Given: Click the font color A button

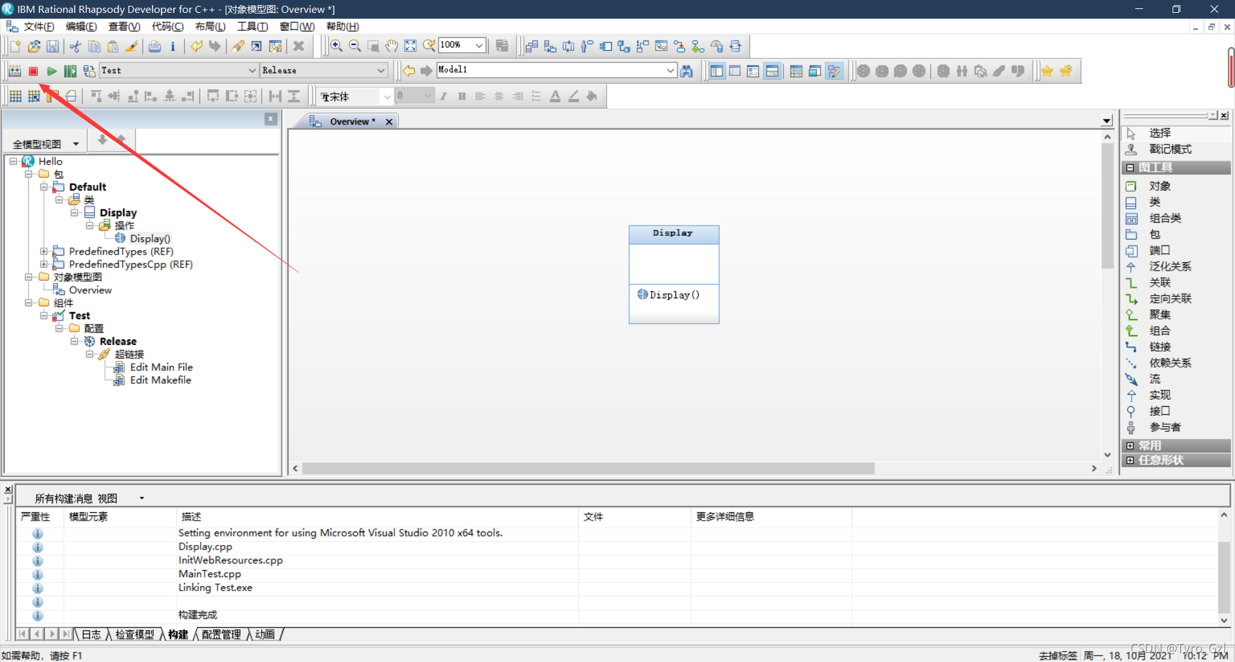Looking at the screenshot, I should tap(555, 96).
